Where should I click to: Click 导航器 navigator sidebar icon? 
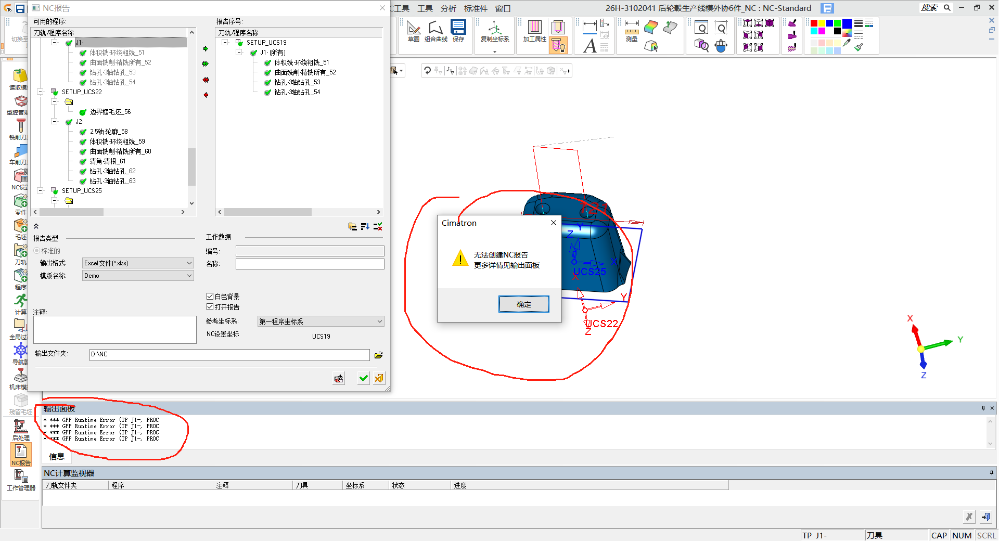pyautogui.click(x=21, y=354)
